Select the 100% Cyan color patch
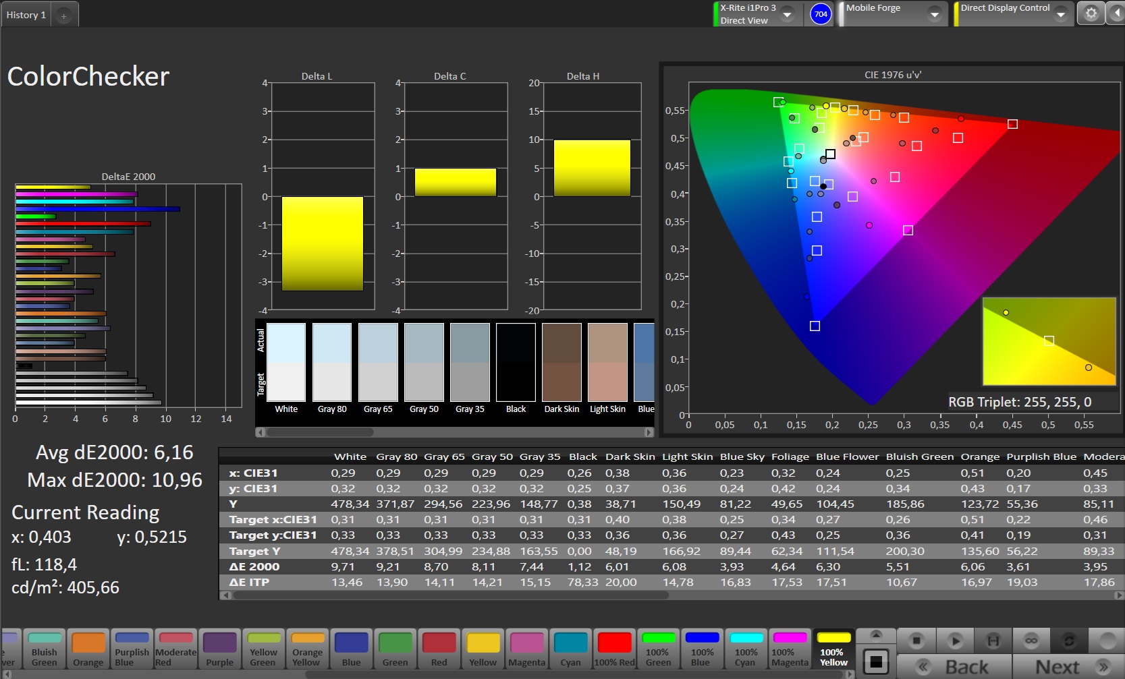The width and height of the screenshot is (1125, 679). click(x=746, y=649)
